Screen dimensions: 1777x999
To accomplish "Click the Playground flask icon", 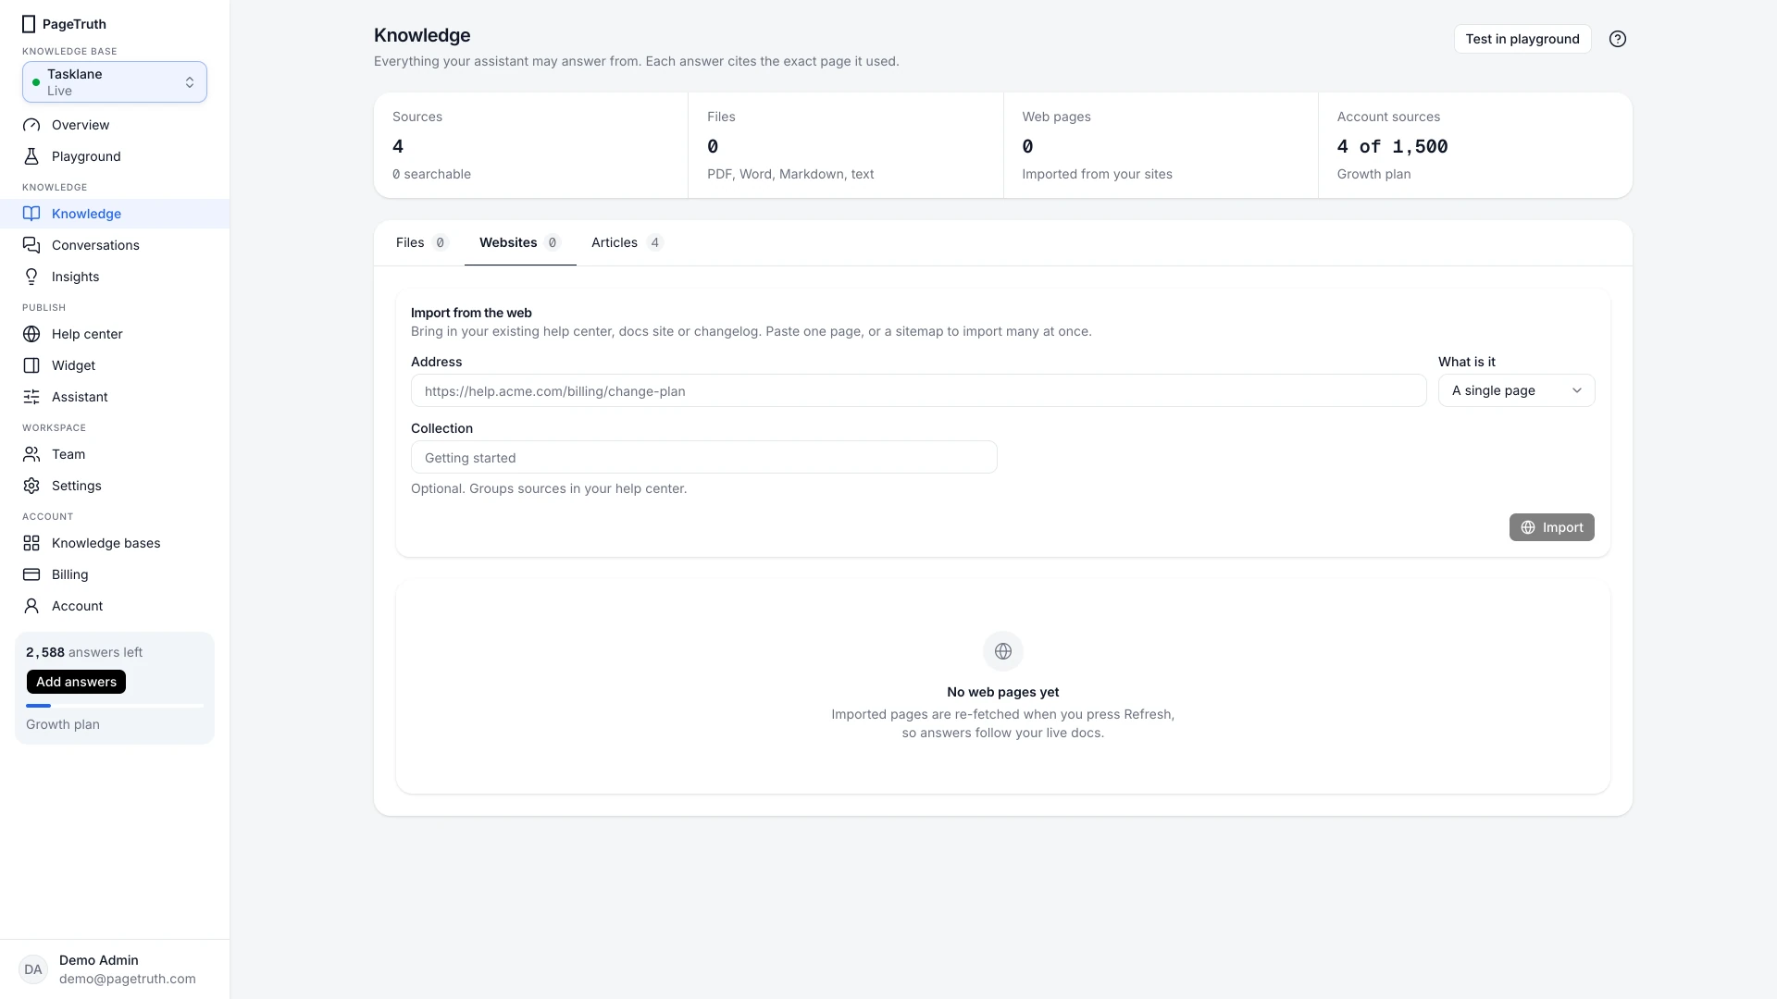I will 31,156.
